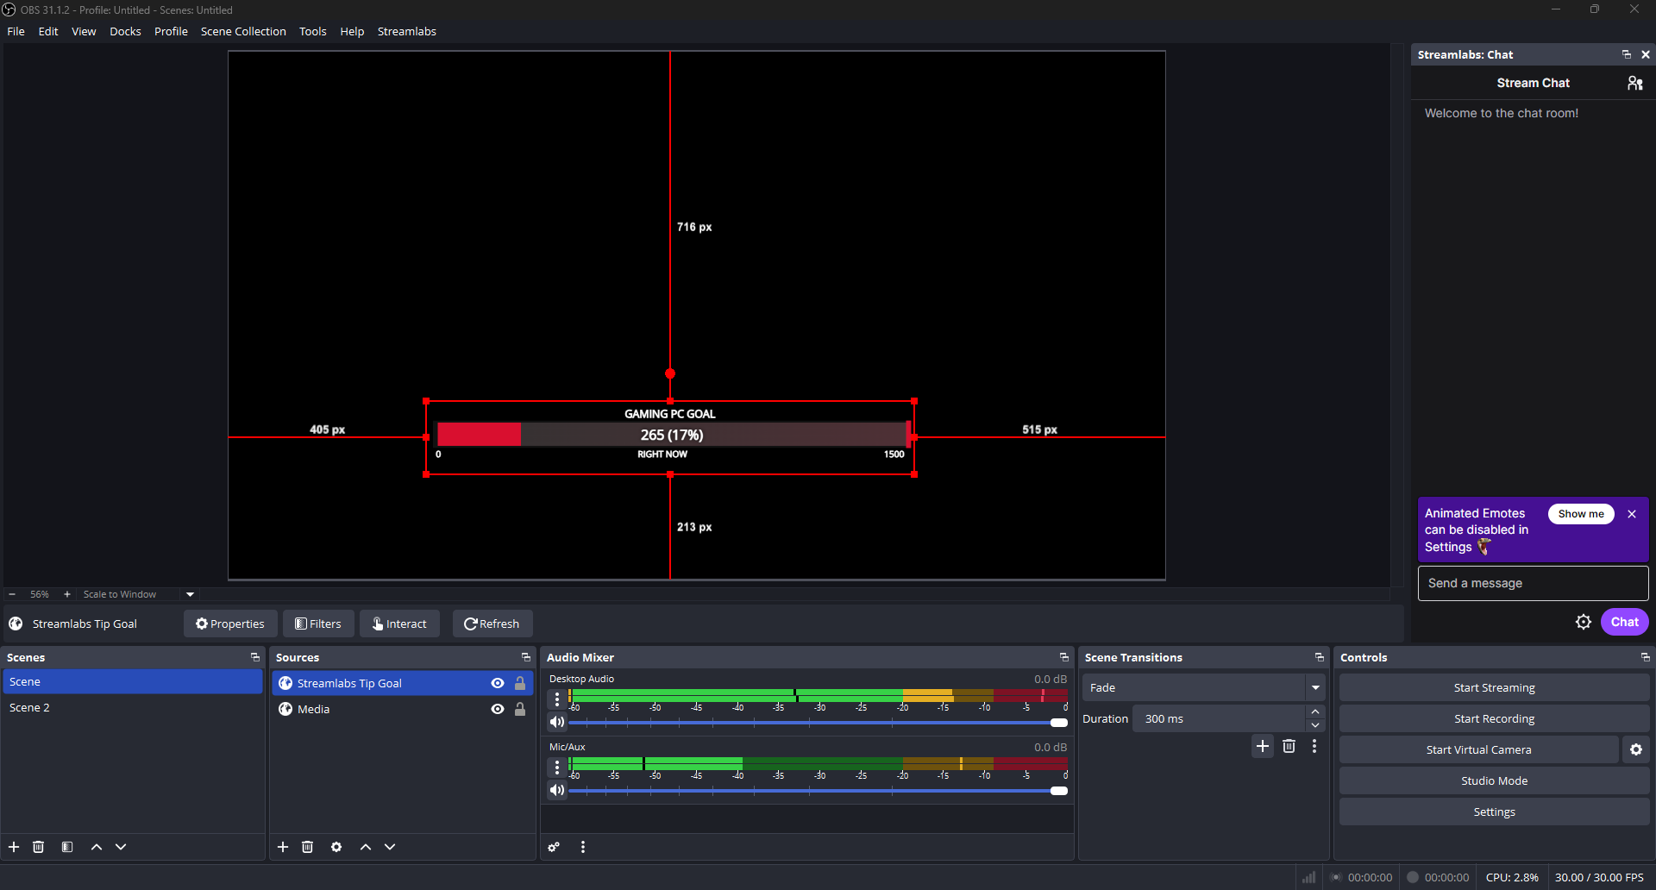Hide the Streamlabs Tip Goal source

[x=498, y=683]
